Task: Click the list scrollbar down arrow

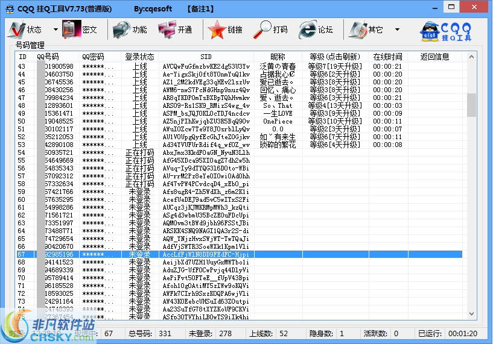Action: pyautogui.click(x=471, y=313)
